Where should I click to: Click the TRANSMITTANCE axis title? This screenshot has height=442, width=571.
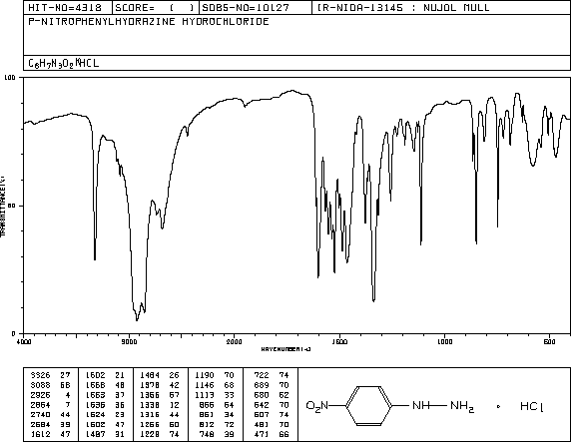point(3,207)
